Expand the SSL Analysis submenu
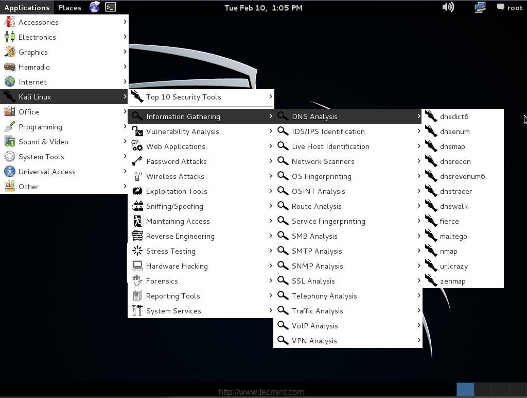527x398 pixels. (313, 281)
